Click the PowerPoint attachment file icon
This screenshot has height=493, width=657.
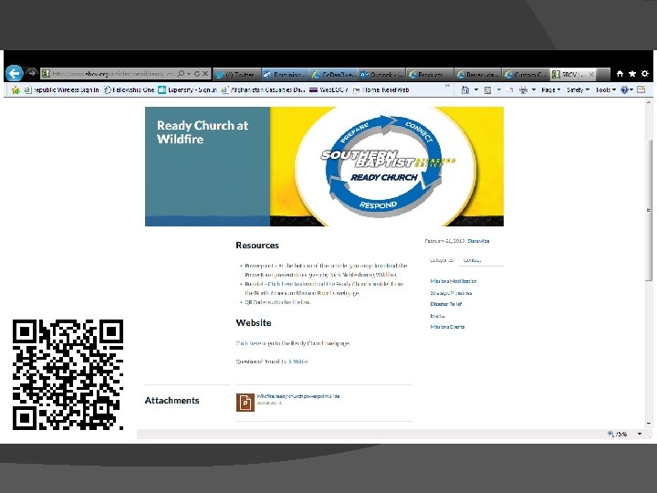(245, 403)
